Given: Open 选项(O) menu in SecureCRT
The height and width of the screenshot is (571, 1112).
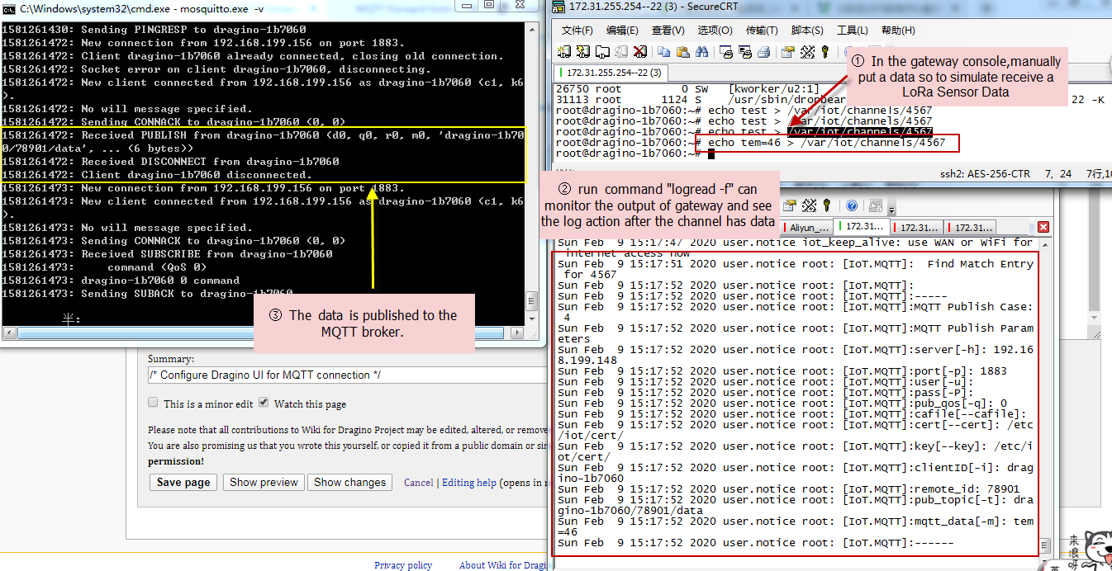Looking at the screenshot, I should (715, 31).
